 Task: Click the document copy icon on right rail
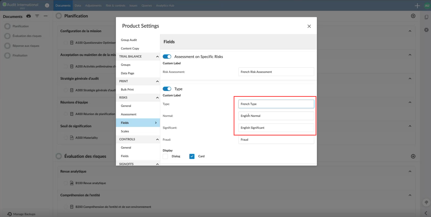[426, 17]
